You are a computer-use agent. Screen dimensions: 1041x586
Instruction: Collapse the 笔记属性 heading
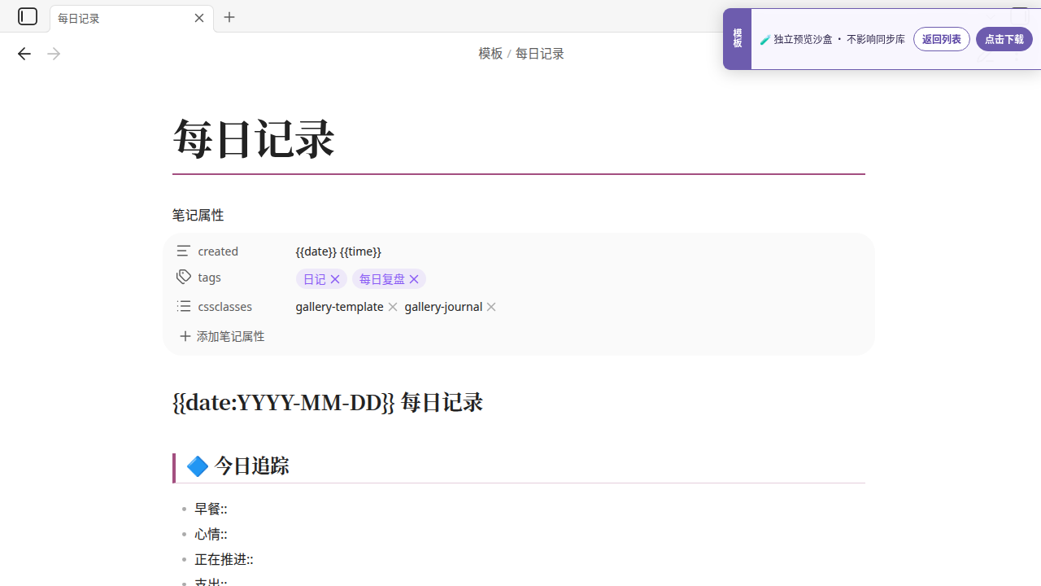[x=198, y=215]
